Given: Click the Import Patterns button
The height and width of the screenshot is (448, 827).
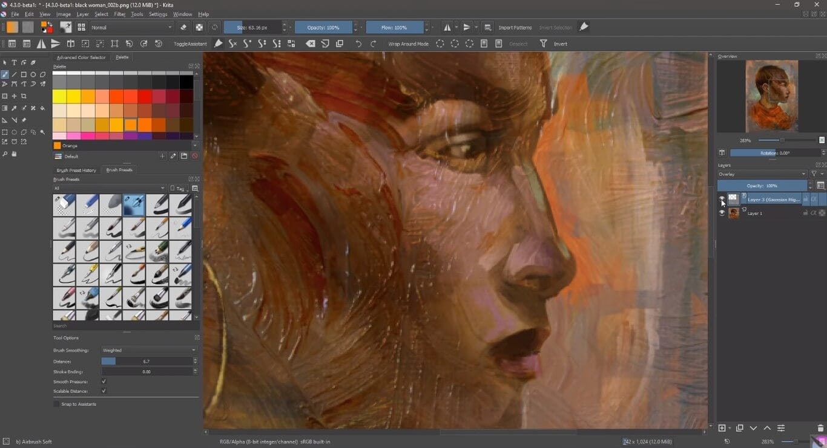Looking at the screenshot, I should (515, 27).
